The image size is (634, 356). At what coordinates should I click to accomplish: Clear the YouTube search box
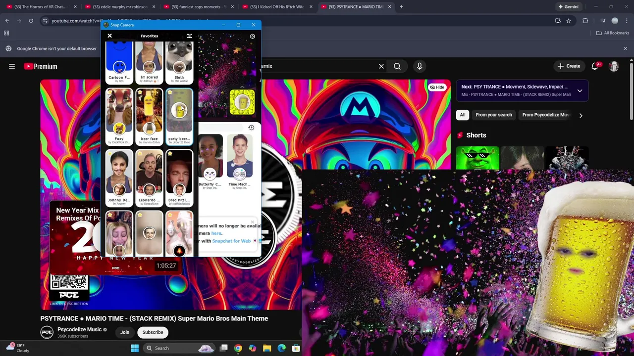pos(381,66)
